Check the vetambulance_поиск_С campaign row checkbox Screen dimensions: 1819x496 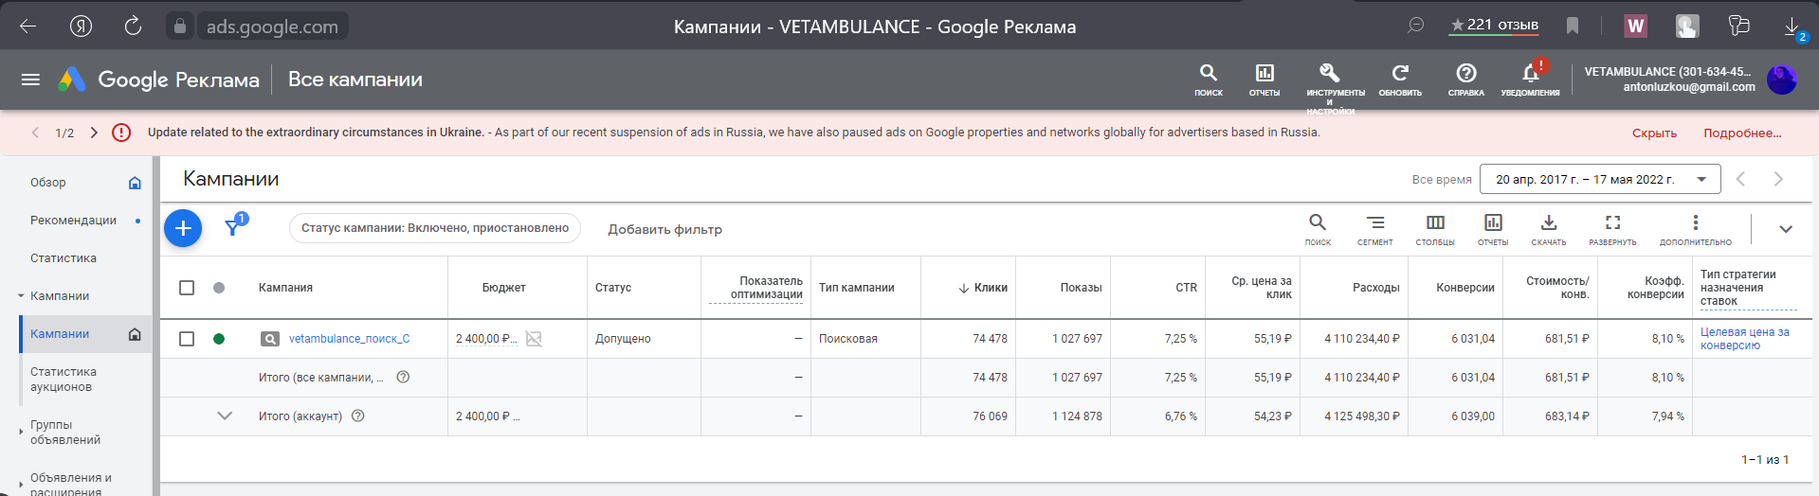[187, 339]
